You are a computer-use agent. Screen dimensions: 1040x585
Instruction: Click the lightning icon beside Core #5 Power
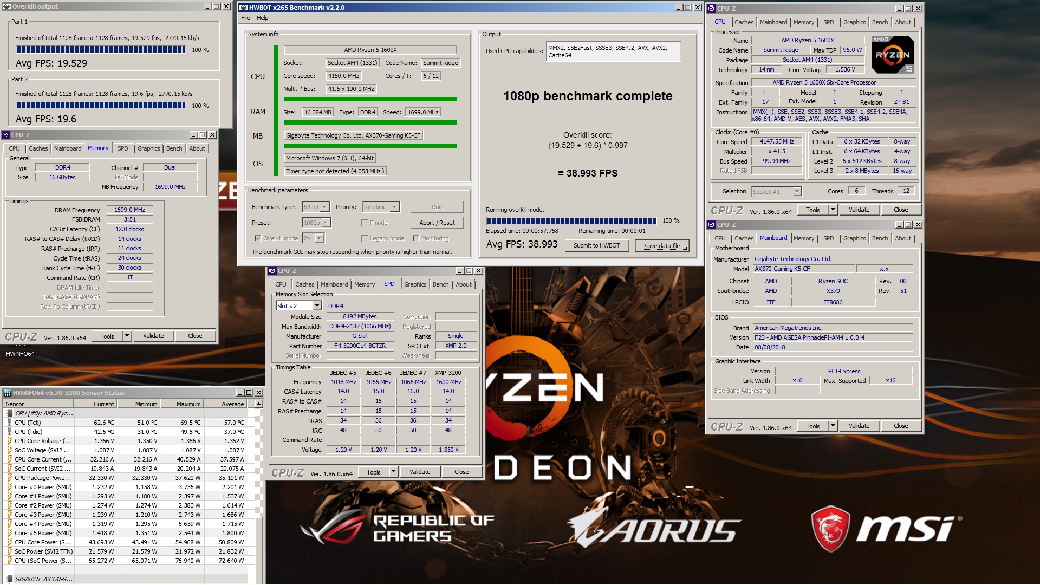tap(9, 533)
